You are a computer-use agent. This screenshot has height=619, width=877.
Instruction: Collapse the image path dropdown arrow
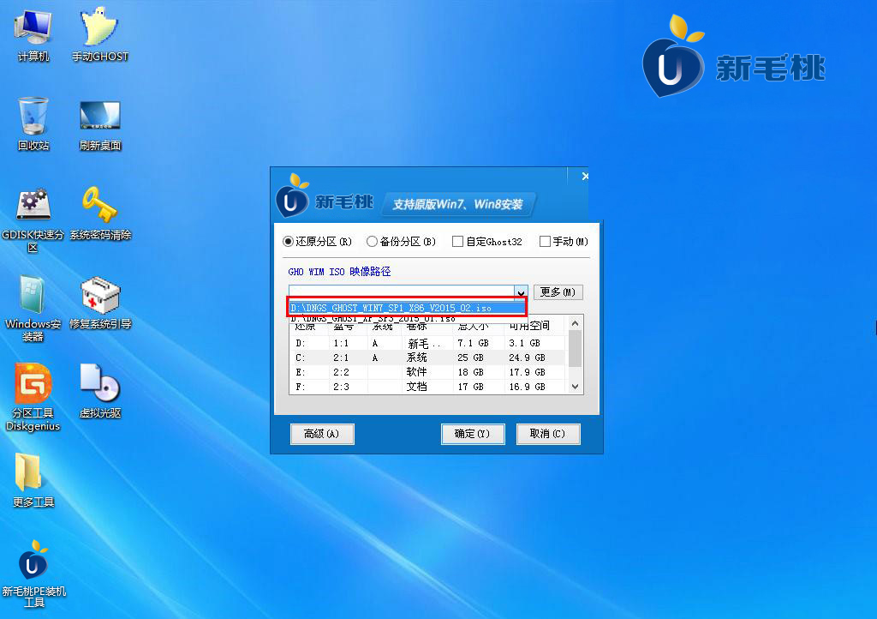click(520, 292)
